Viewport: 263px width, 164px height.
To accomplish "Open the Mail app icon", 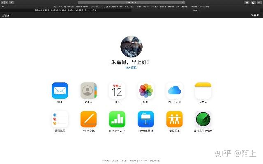I will (60, 91).
